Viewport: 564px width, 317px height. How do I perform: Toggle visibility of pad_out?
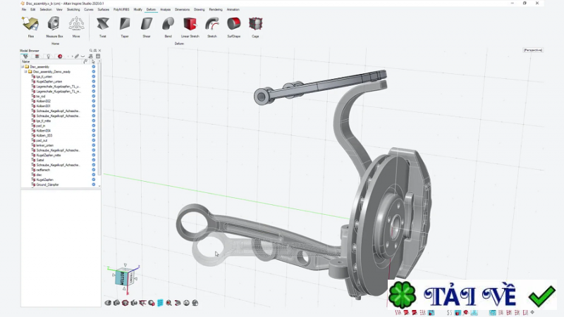click(94, 140)
